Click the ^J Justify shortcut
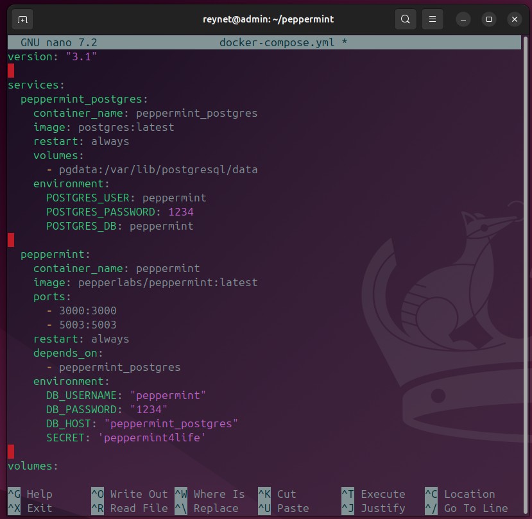This screenshot has width=532, height=519. point(373,509)
